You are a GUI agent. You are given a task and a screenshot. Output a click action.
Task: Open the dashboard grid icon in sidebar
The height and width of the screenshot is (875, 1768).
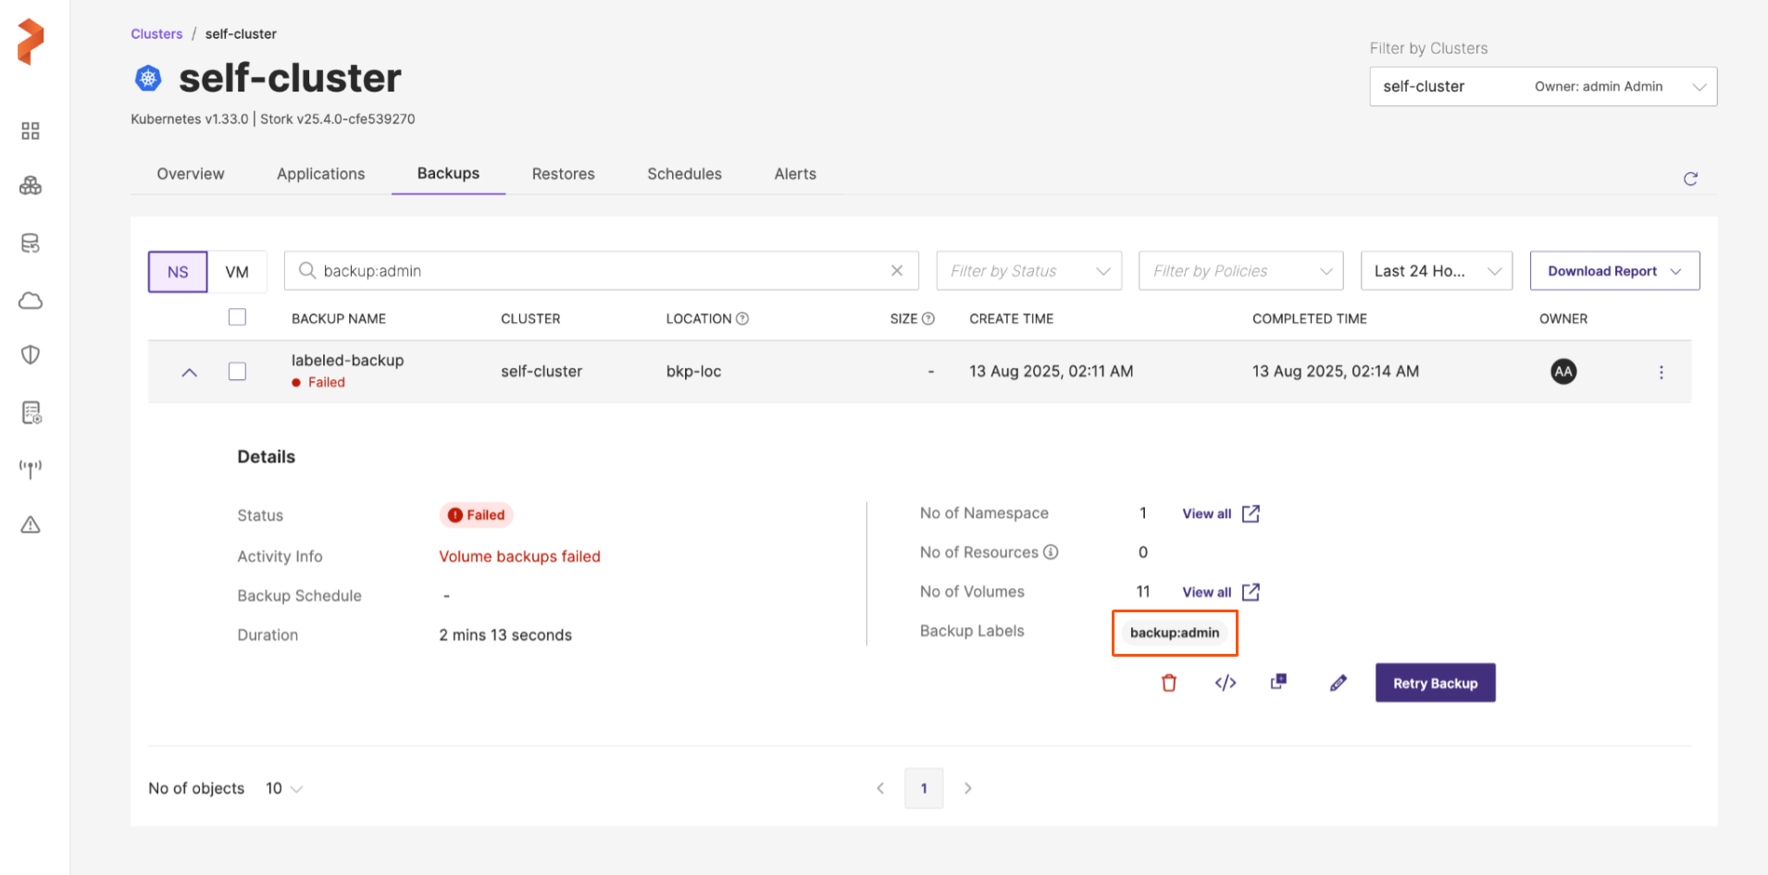point(31,130)
